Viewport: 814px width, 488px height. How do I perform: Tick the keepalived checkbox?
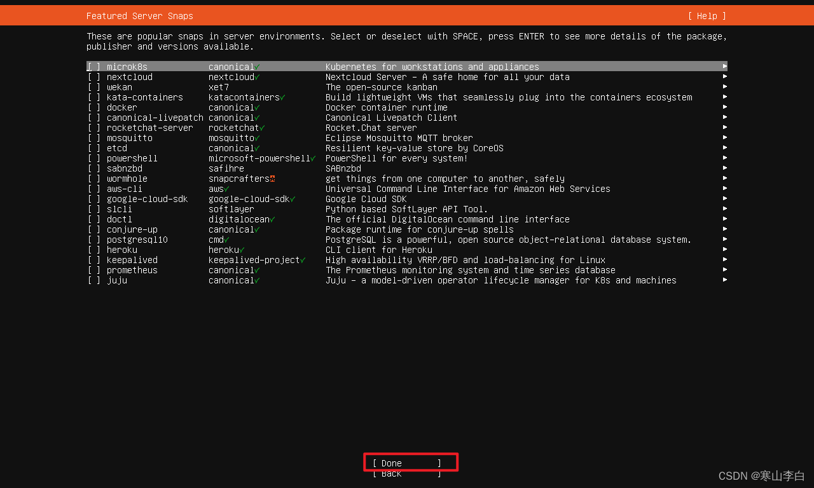click(94, 260)
